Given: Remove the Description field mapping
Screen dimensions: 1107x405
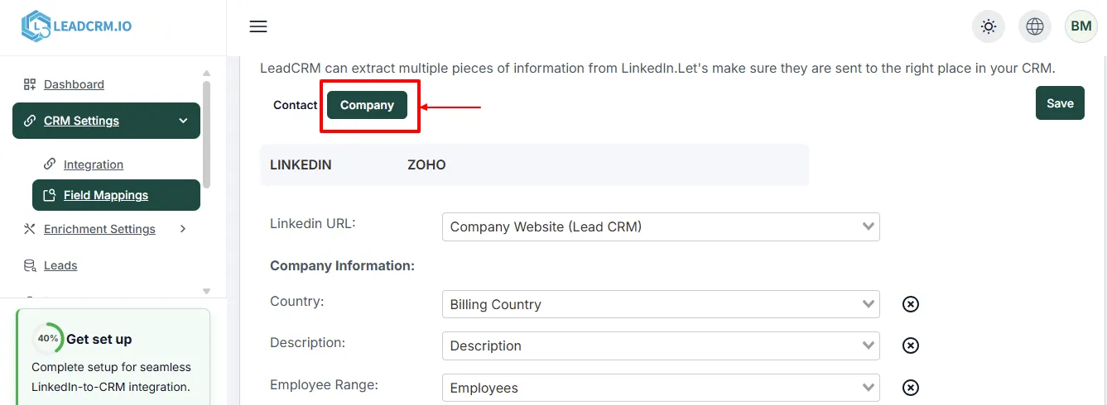Looking at the screenshot, I should (x=911, y=345).
